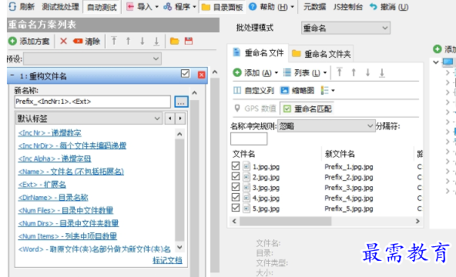Move file up in file list toolbar
The image size is (456, 277).
[354, 72]
